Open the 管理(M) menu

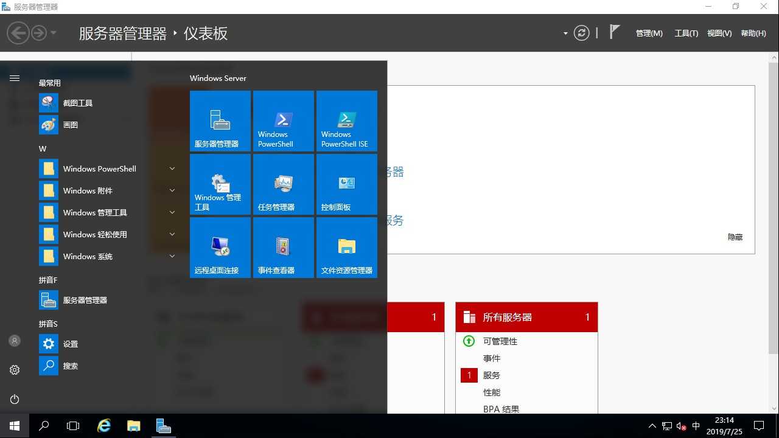tap(649, 33)
